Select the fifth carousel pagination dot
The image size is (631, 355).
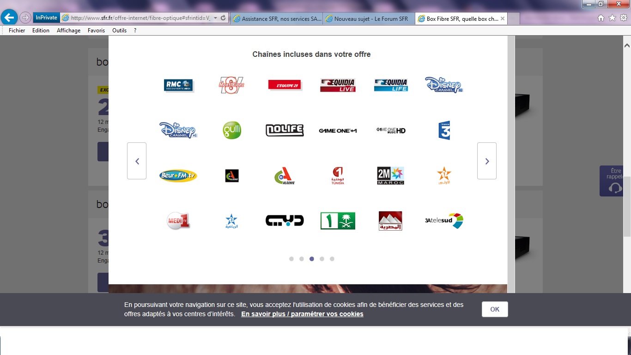[x=332, y=259]
